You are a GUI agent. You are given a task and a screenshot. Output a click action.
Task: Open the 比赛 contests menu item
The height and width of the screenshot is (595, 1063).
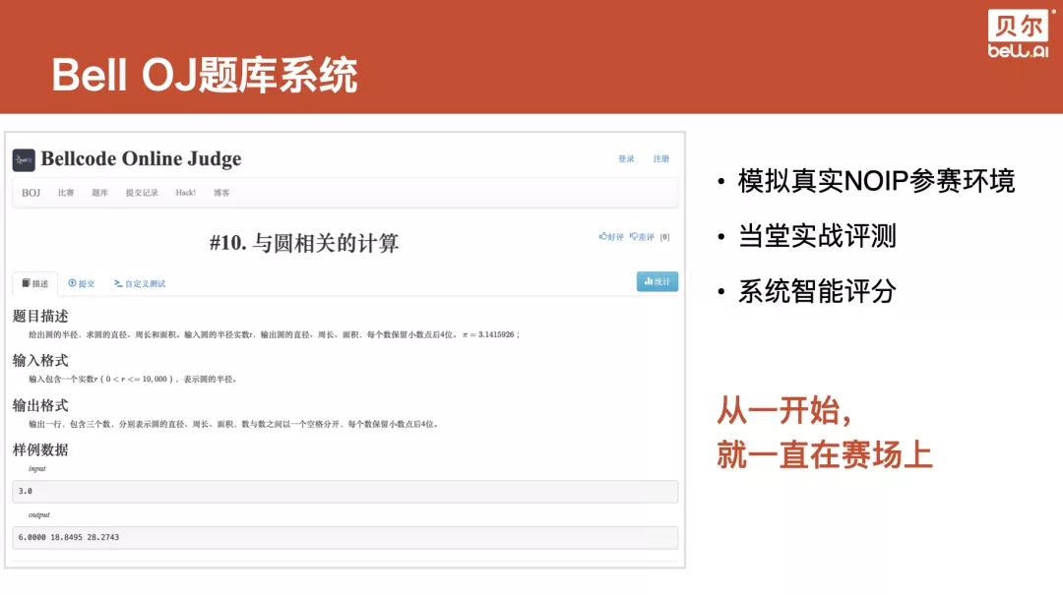[66, 193]
